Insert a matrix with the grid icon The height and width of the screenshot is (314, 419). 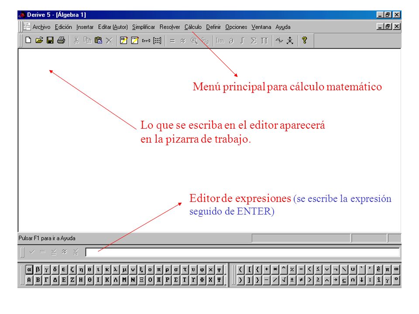(x=157, y=41)
